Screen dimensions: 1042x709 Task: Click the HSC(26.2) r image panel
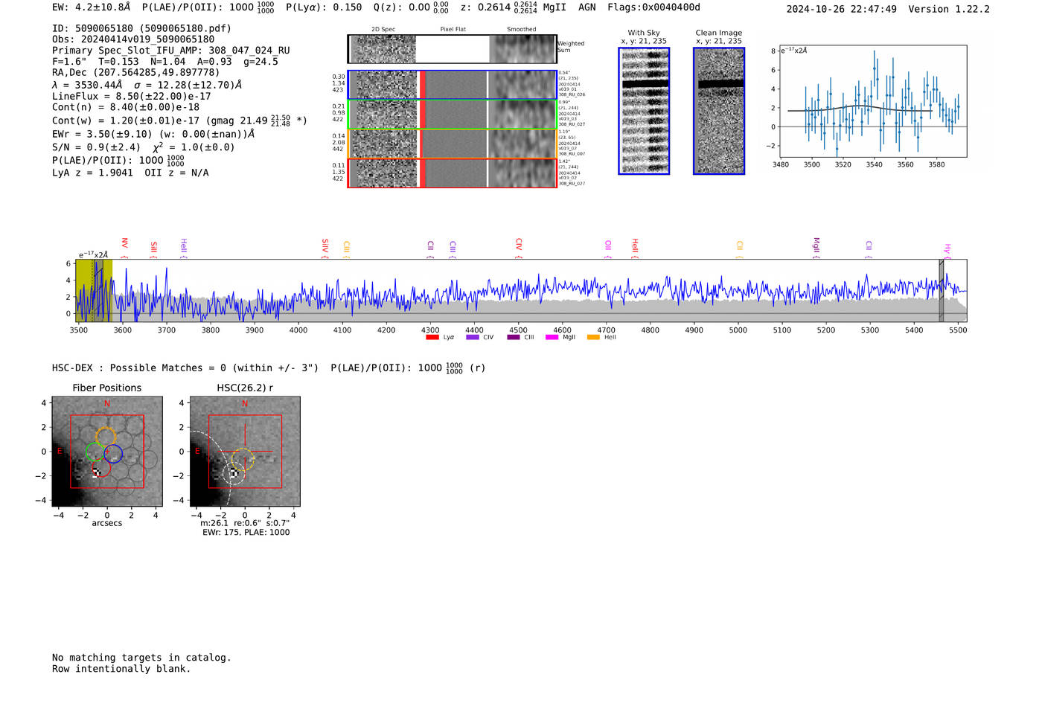[x=245, y=452]
